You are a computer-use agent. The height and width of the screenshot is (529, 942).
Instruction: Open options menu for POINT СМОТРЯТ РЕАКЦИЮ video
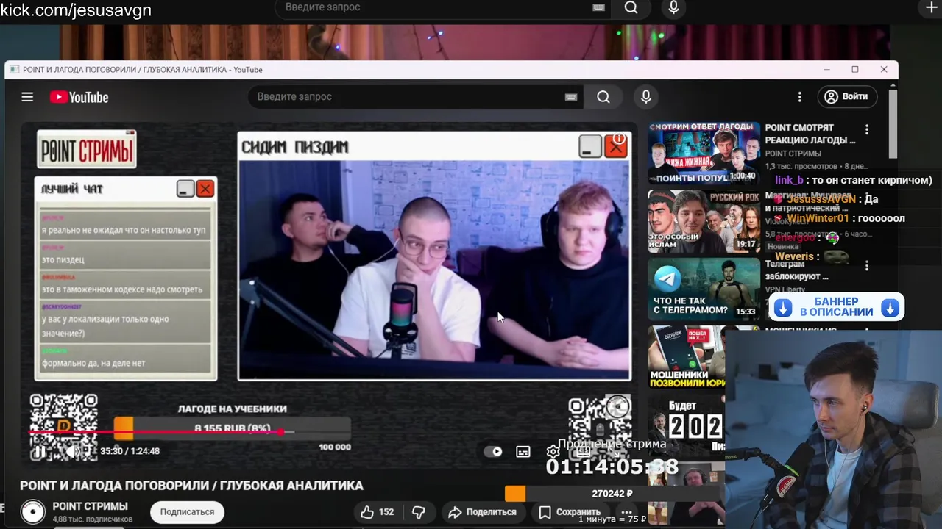pos(867,129)
